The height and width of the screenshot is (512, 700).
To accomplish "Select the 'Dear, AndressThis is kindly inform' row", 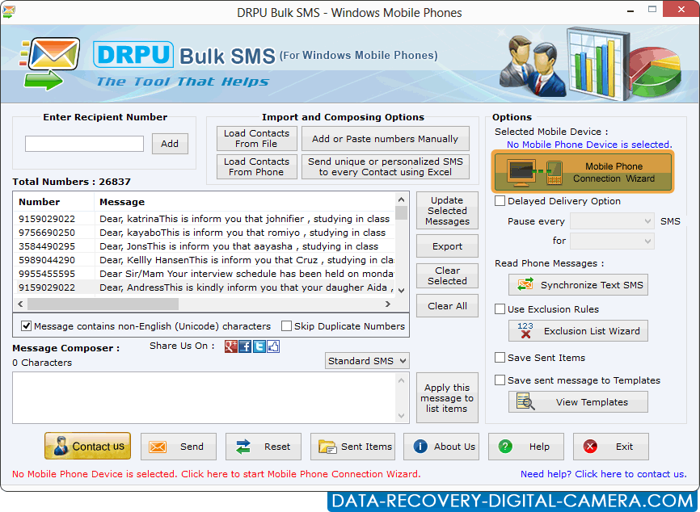I will (x=205, y=287).
